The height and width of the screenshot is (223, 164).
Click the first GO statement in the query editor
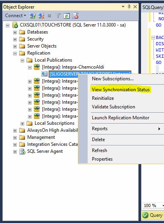(x=159, y=25)
